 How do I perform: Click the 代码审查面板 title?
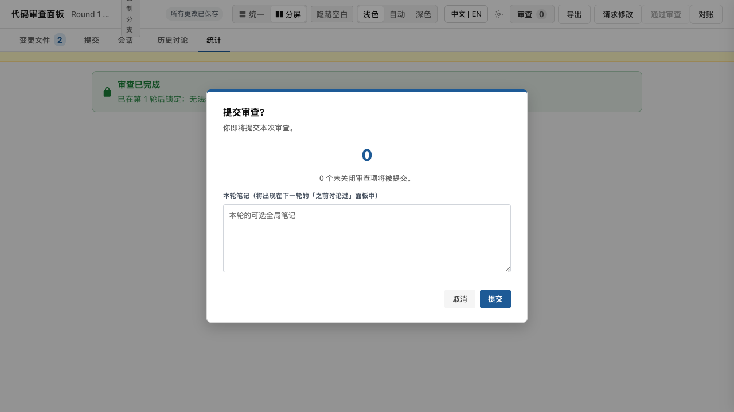point(38,14)
